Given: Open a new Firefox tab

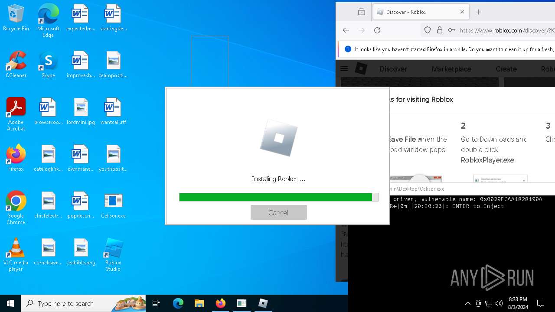Looking at the screenshot, I should click(x=479, y=12).
